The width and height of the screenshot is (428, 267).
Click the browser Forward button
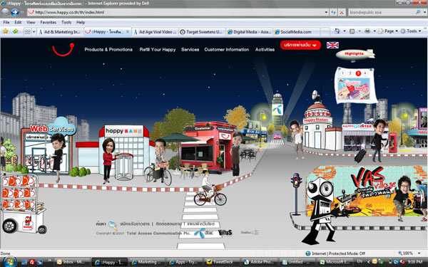click(14, 12)
